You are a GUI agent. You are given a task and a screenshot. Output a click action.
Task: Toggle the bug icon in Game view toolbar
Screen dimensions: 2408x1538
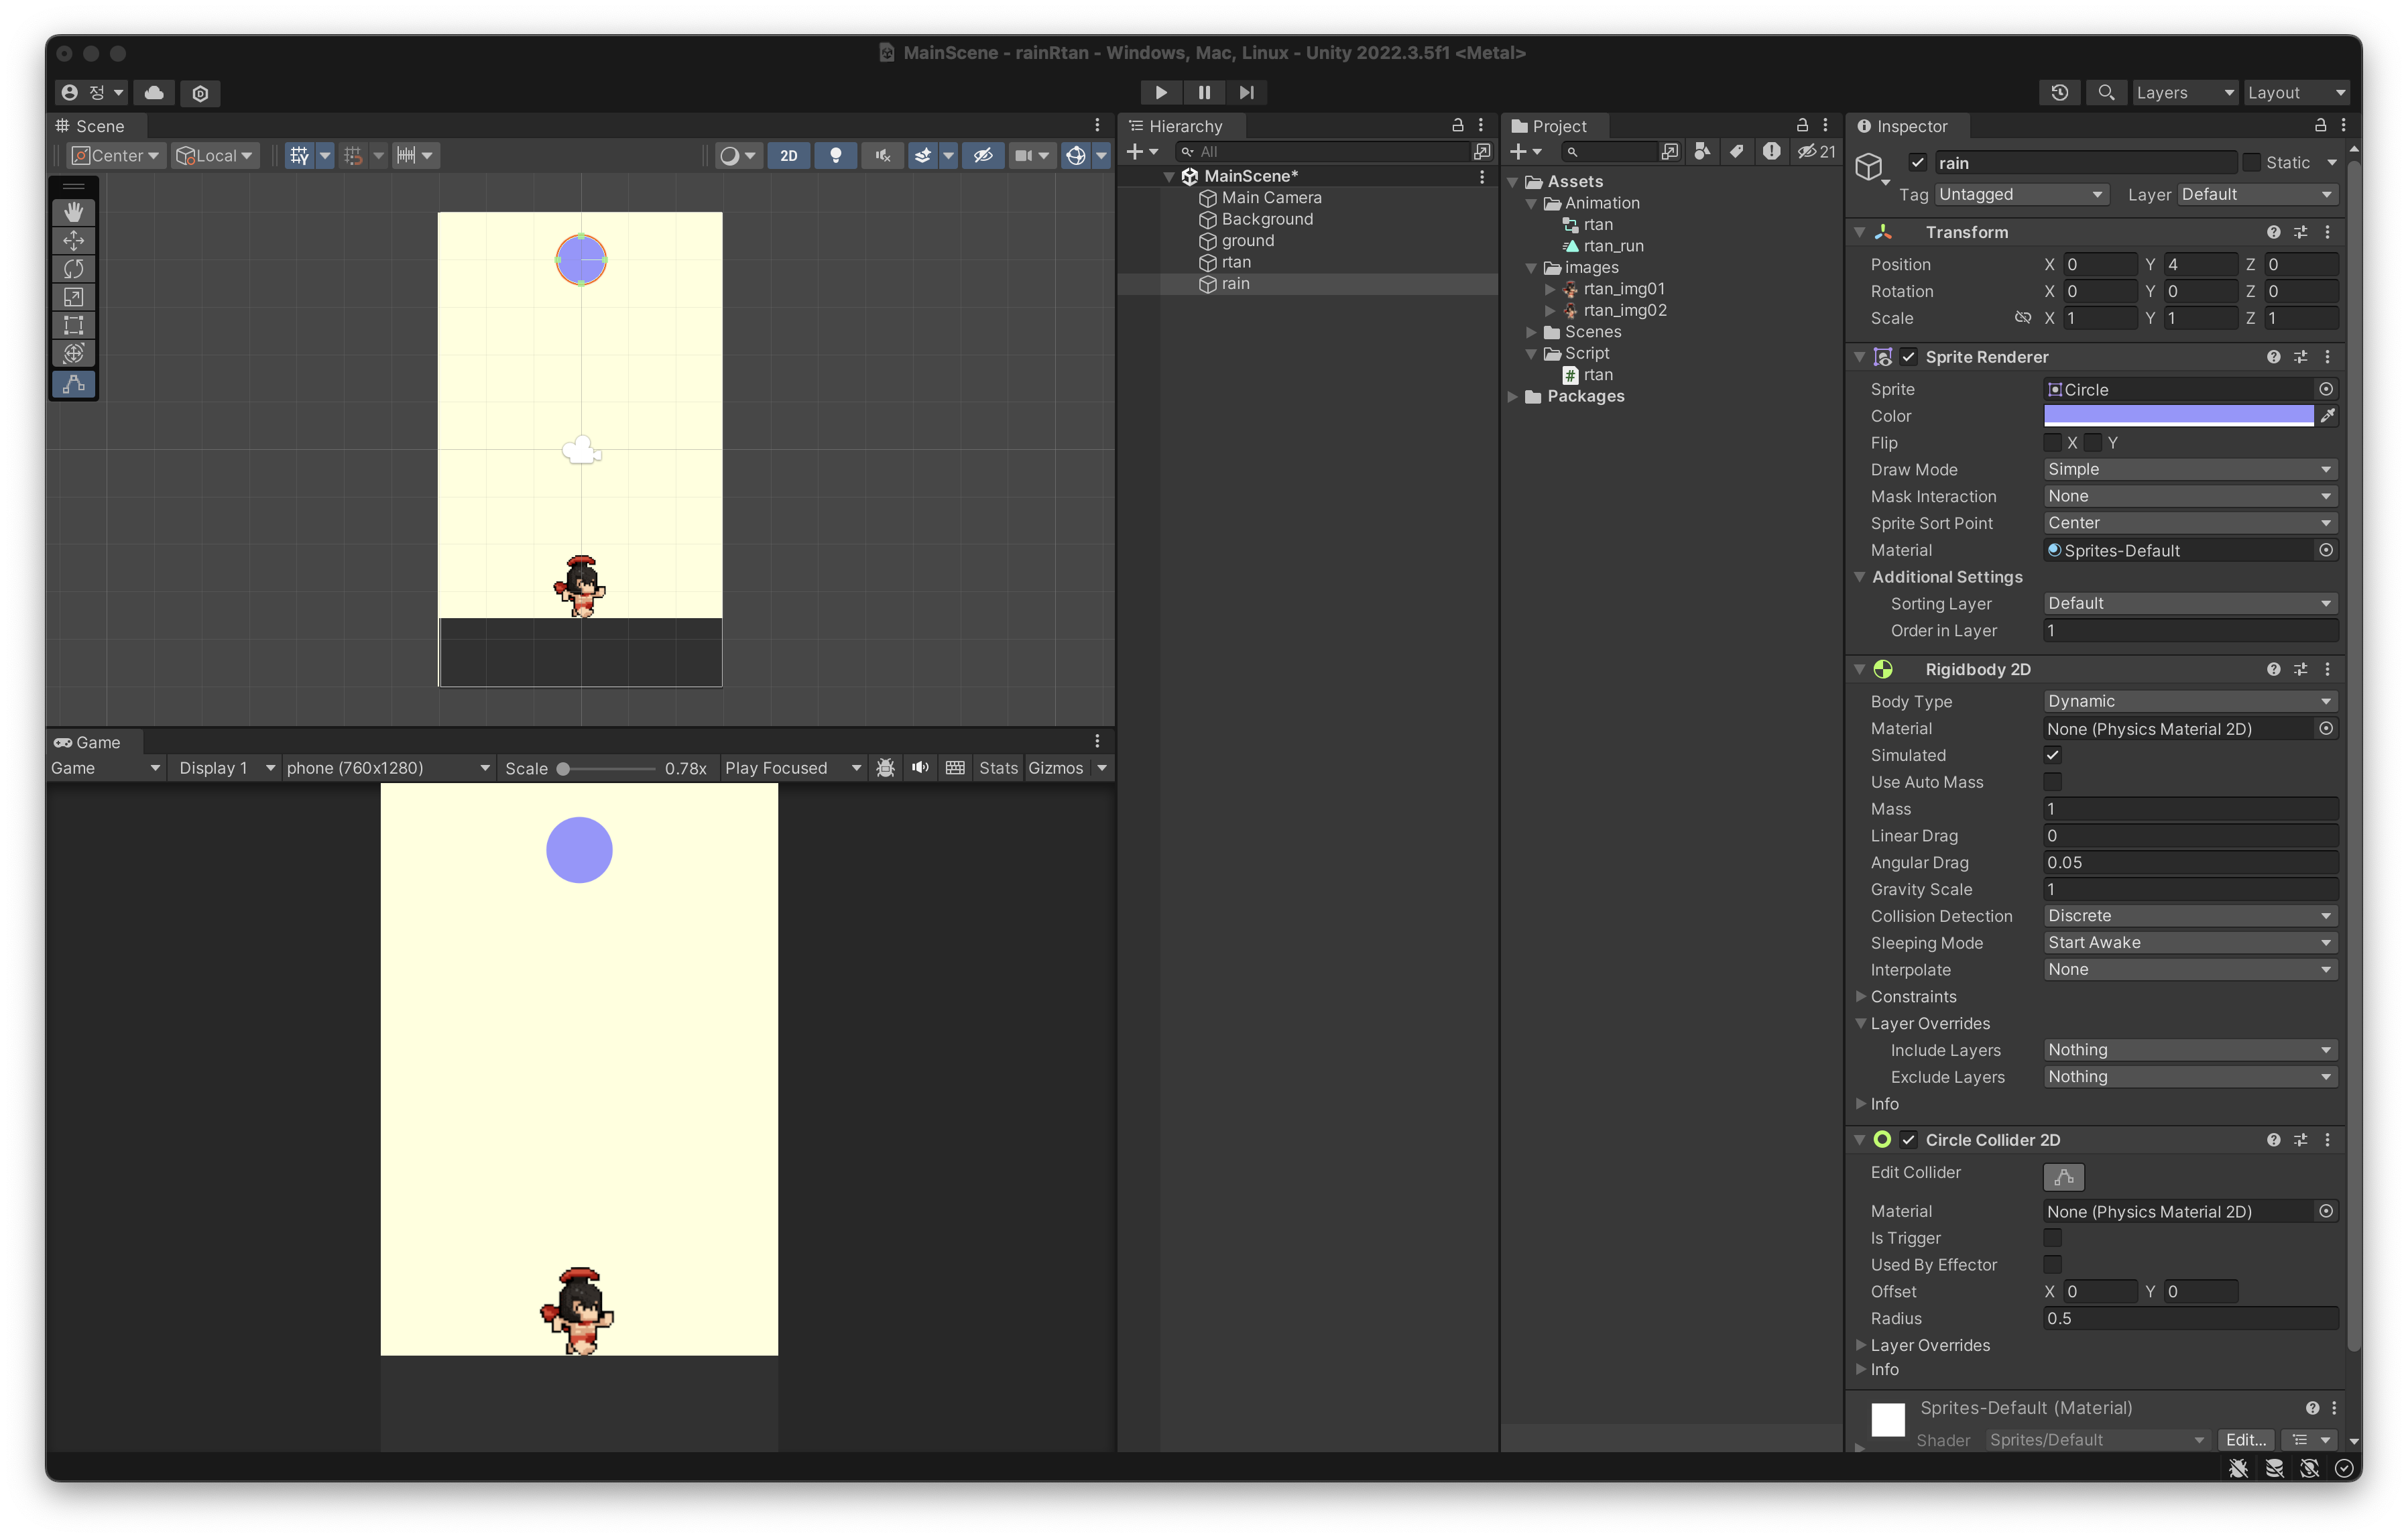point(885,768)
